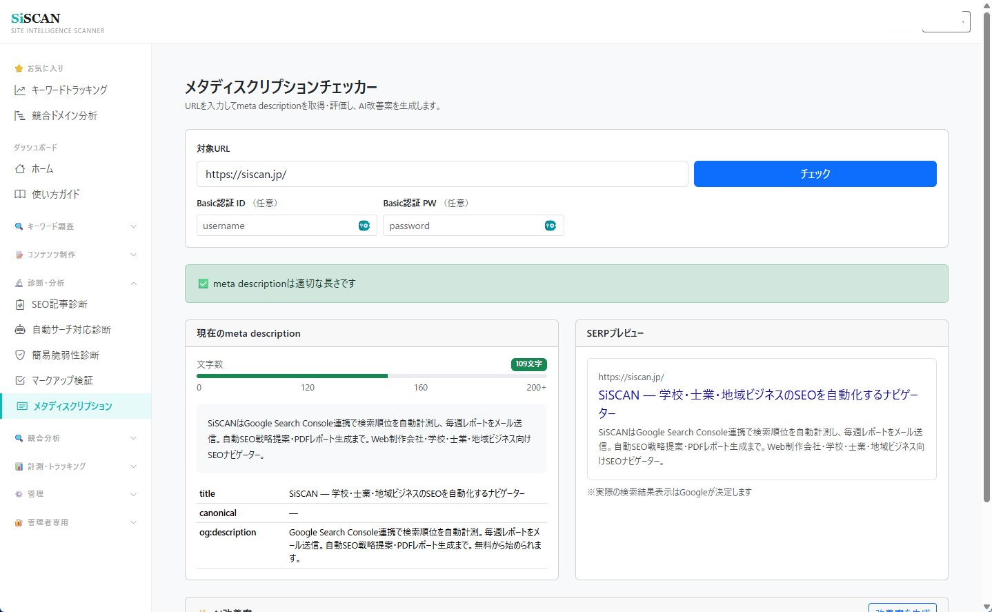Expand the 管理者専用 section
Image resolution: width=992 pixels, height=612 pixels.
[76, 522]
